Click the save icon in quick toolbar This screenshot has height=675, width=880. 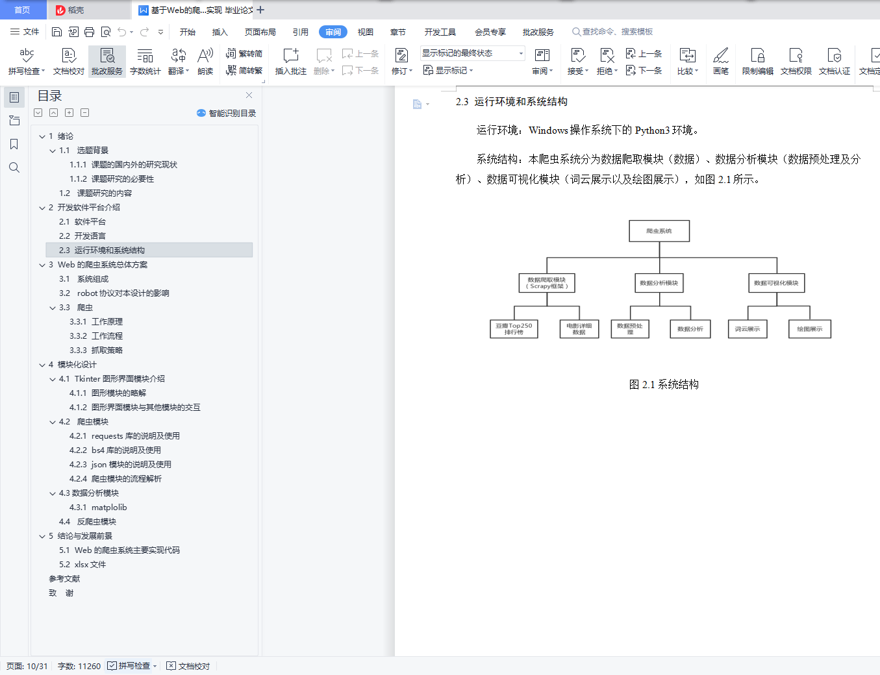point(57,32)
